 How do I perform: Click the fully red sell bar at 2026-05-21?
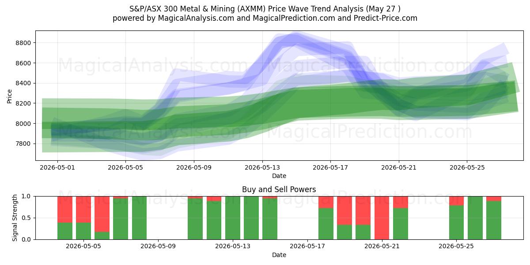pyautogui.click(x=382, y=218)
